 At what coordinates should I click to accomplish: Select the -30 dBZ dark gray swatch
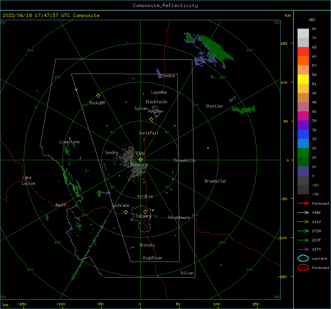(303, 189)
